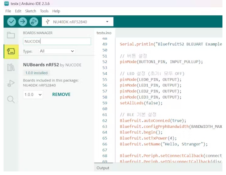Expand the 1.0.0 version dropdown
The height and width of the screenshot is (175, 226).
coord(33,95)
